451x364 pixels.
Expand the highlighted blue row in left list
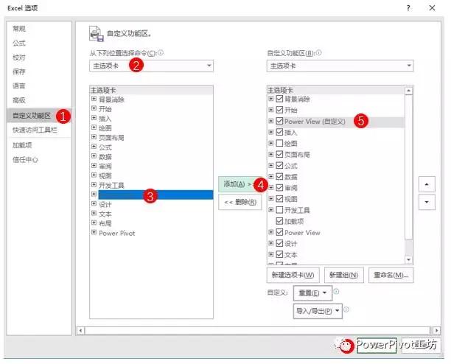coord(94,194)
